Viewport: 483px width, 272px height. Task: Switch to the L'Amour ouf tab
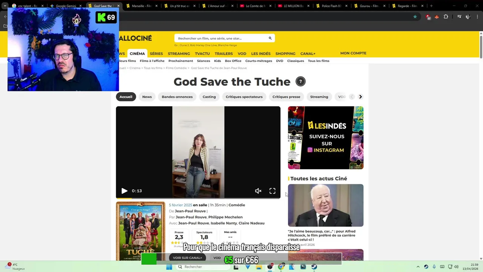click(x=217, y=6)
